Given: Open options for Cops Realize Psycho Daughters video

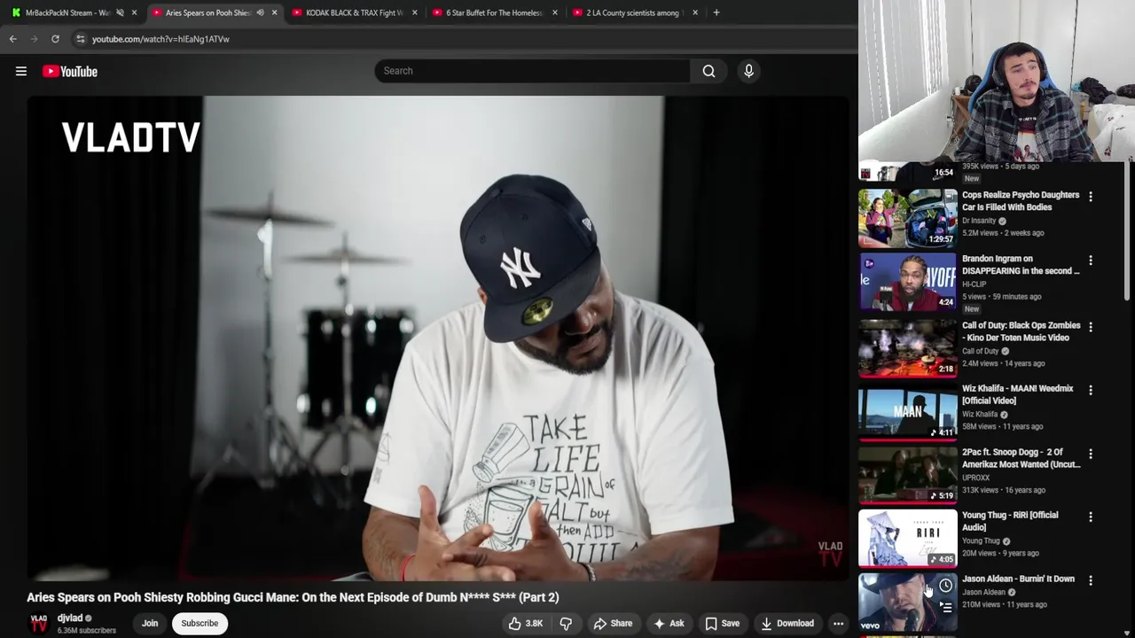Looking at the screenshot, I should (1091, 197).
